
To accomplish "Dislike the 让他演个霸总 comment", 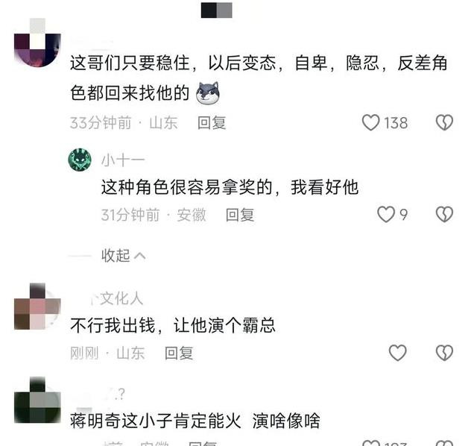I will click(x=444, y=353).
